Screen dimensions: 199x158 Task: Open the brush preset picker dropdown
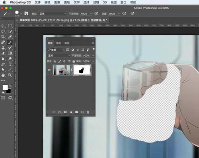[18, 13]
